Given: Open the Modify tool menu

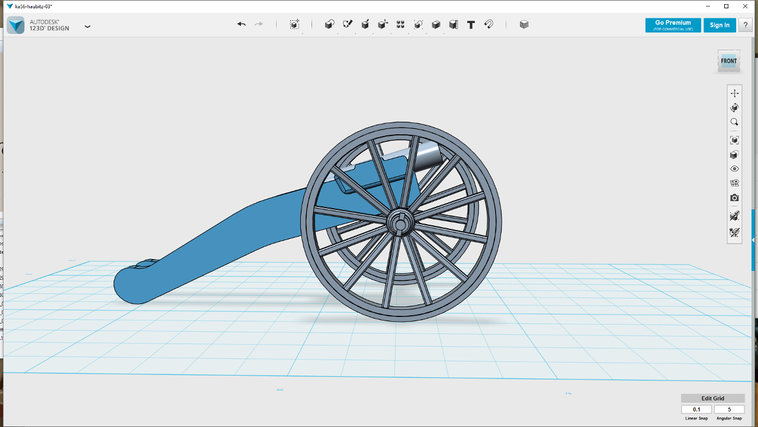Looking at the screenshot, I should pyautogui.click(x=383, y=24).
